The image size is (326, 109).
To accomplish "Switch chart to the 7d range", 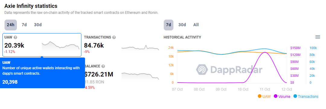I will pyautogui.click(x=168, y=25).
